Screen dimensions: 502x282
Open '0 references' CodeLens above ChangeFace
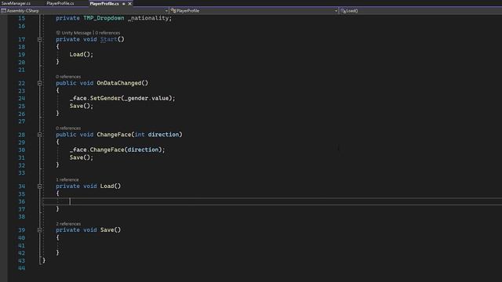(68, 128)
